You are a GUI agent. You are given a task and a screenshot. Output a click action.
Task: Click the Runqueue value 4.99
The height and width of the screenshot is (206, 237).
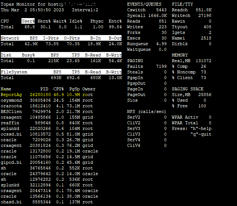[161, 44]
